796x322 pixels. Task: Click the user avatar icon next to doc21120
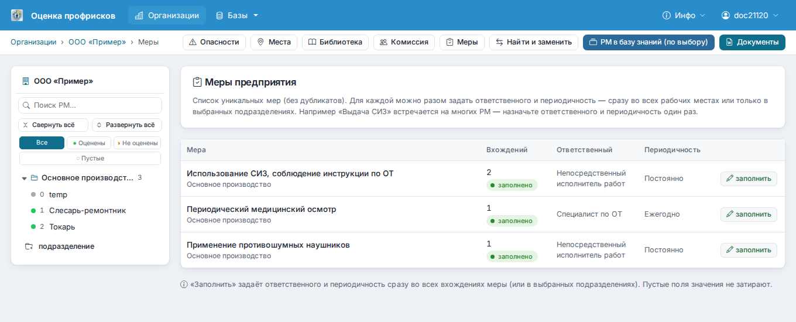point(726,15)
